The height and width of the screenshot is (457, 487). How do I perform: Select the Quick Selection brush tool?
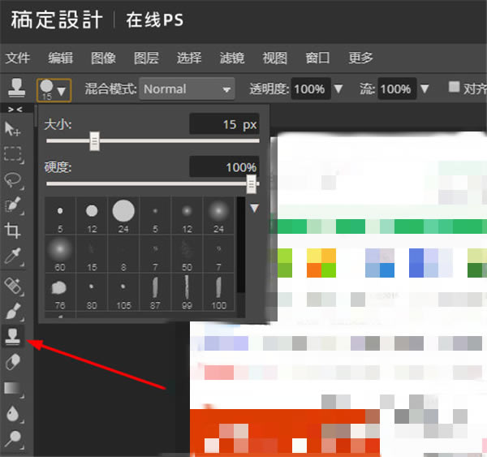[13, 205]
